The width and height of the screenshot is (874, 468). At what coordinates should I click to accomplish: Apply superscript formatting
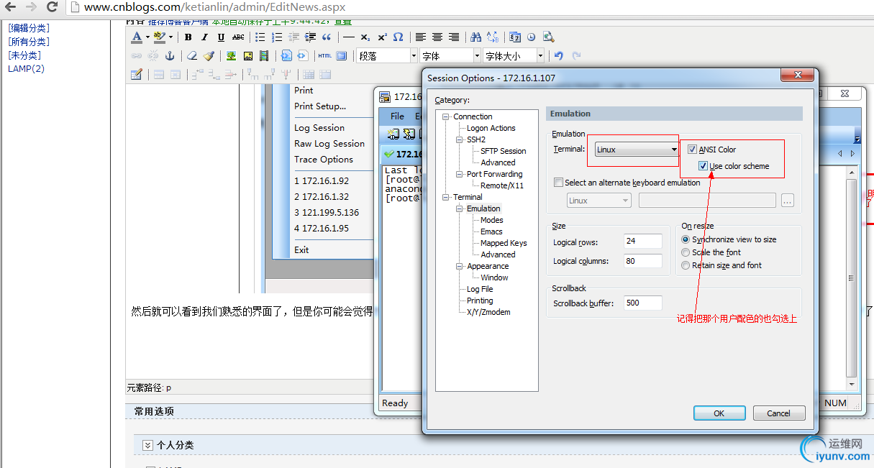pos(382,37)
